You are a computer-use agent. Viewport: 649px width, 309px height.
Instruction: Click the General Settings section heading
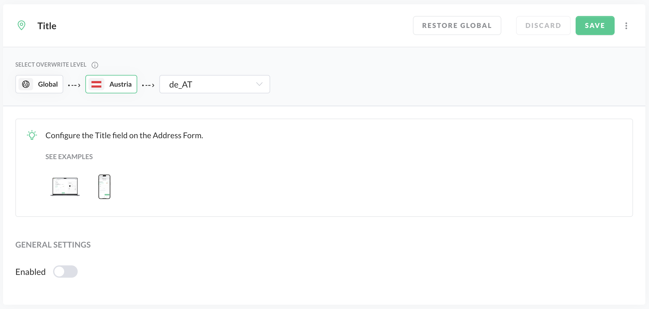[x=53, y=245]
